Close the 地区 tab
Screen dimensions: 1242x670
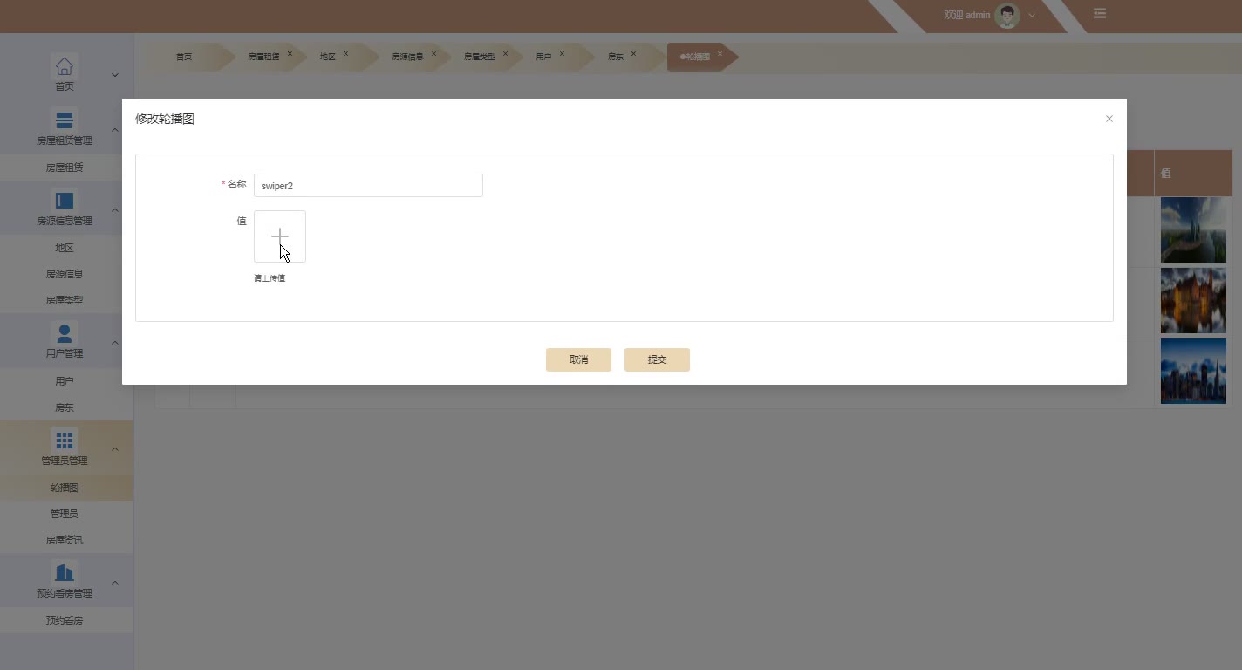[x=345, y=54]
